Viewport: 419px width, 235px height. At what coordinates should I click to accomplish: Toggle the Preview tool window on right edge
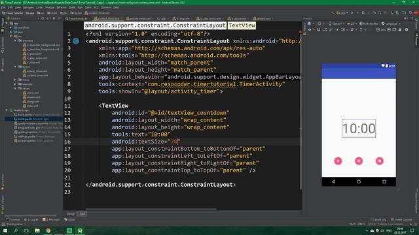pos(416,40)
